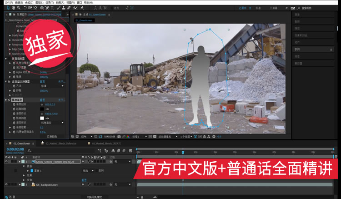This screenshot has height=199, width=341.
Task: Select the Zoom magnifier tool
Action: coord(19,8)
